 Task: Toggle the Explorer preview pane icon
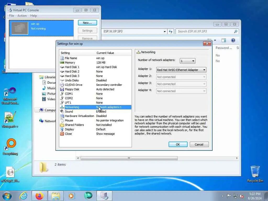tap(224, 40)
